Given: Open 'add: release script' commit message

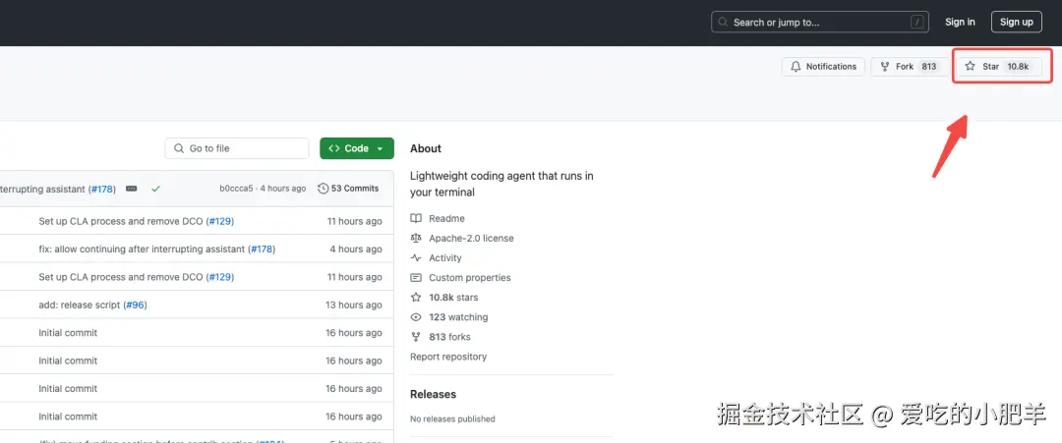Looking at the screenshot, I should (x=80, y=305).
